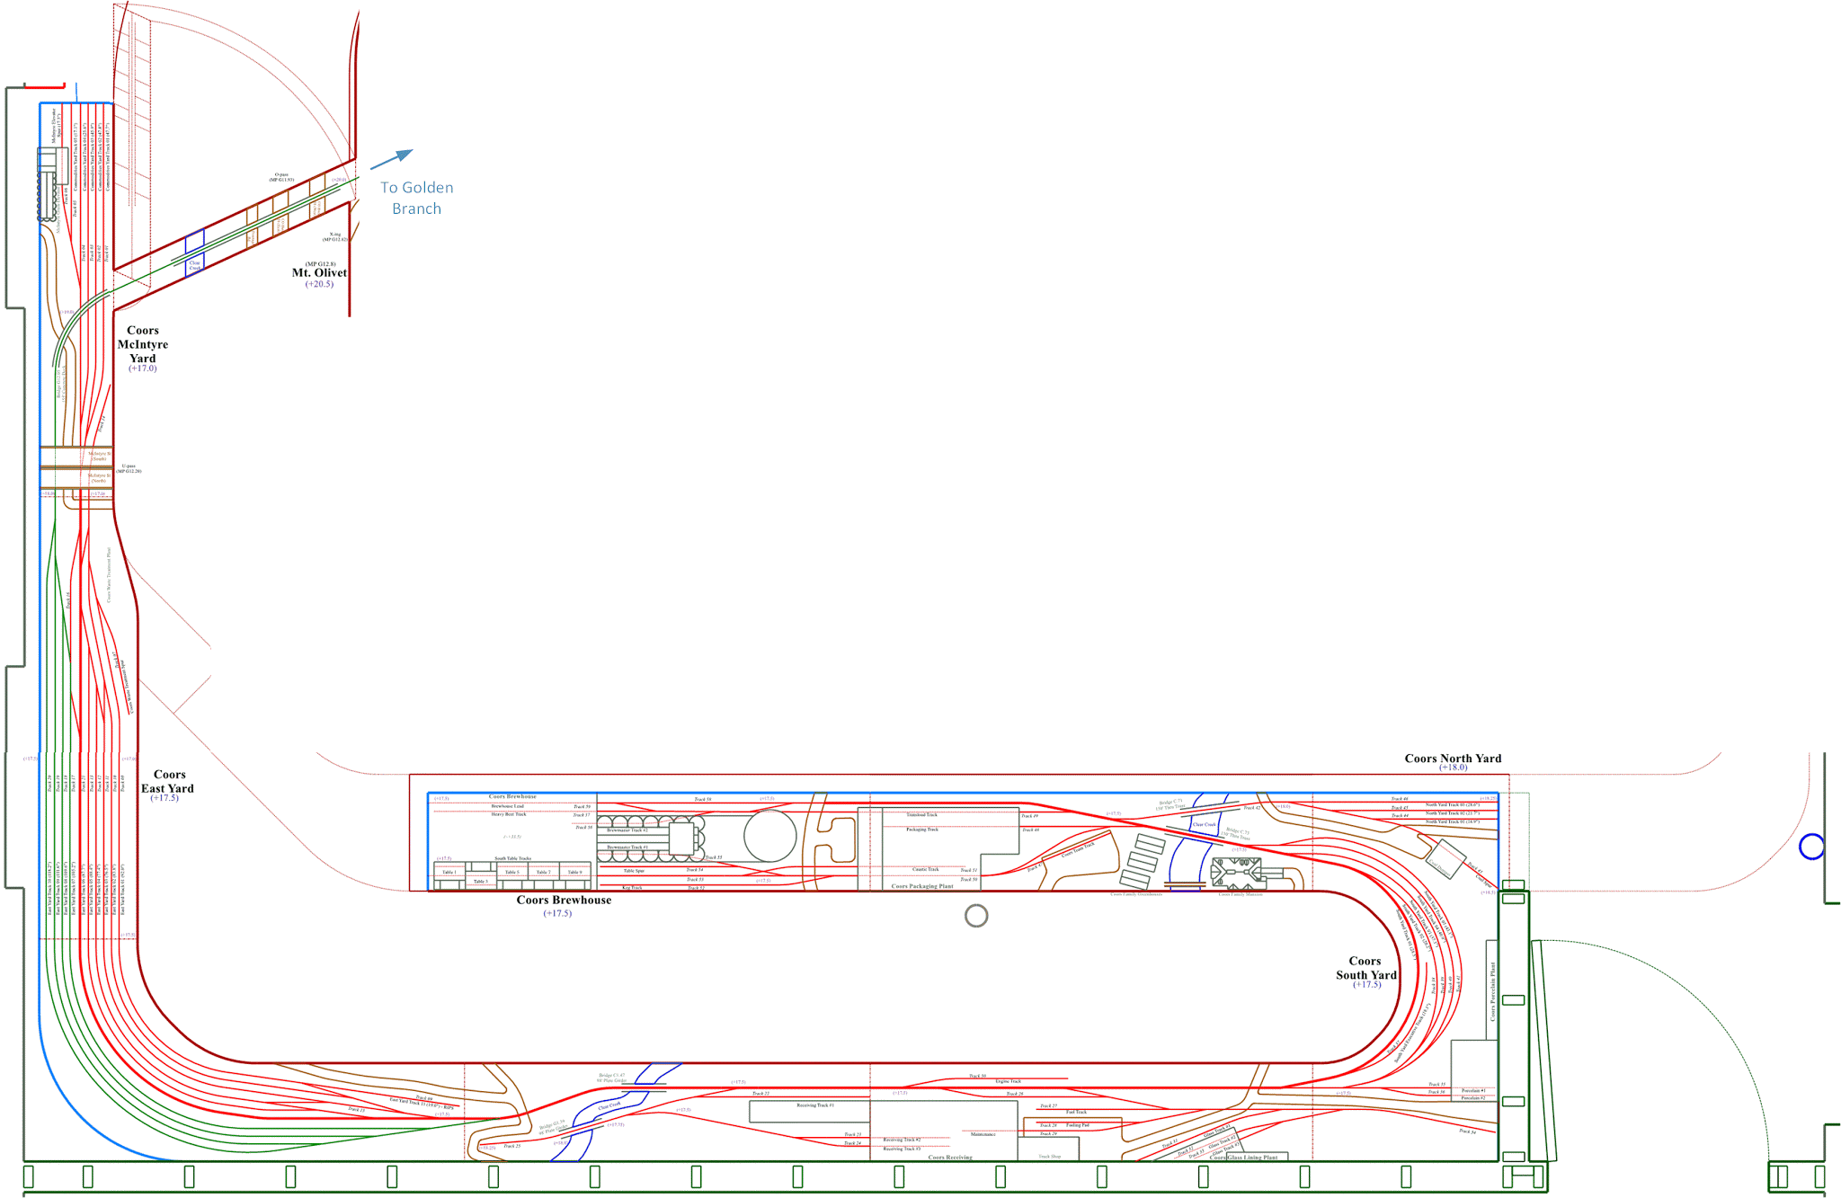
Task: Select "Brewmaster Track #2" label
Action: (x=627, y=830)
